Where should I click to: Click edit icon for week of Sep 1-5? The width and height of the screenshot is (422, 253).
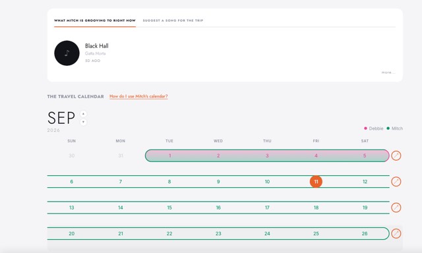[x=396, y=155]
